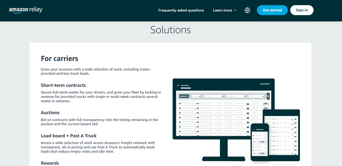Viewport: 342px width, 166px height.
Task: Click the monitor stand base in illustration
Action: coord(224,158)
